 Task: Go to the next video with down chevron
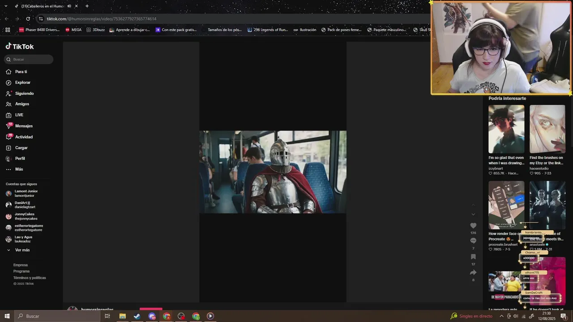[473, 214]
